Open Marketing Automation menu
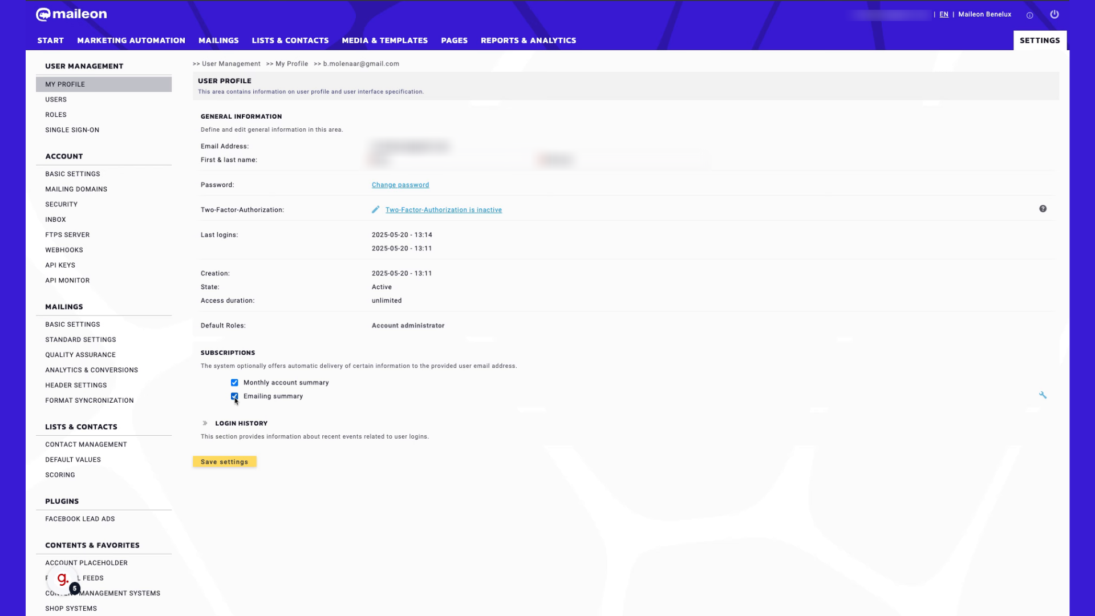This screenshot has width=1095, height=616. 131,40
